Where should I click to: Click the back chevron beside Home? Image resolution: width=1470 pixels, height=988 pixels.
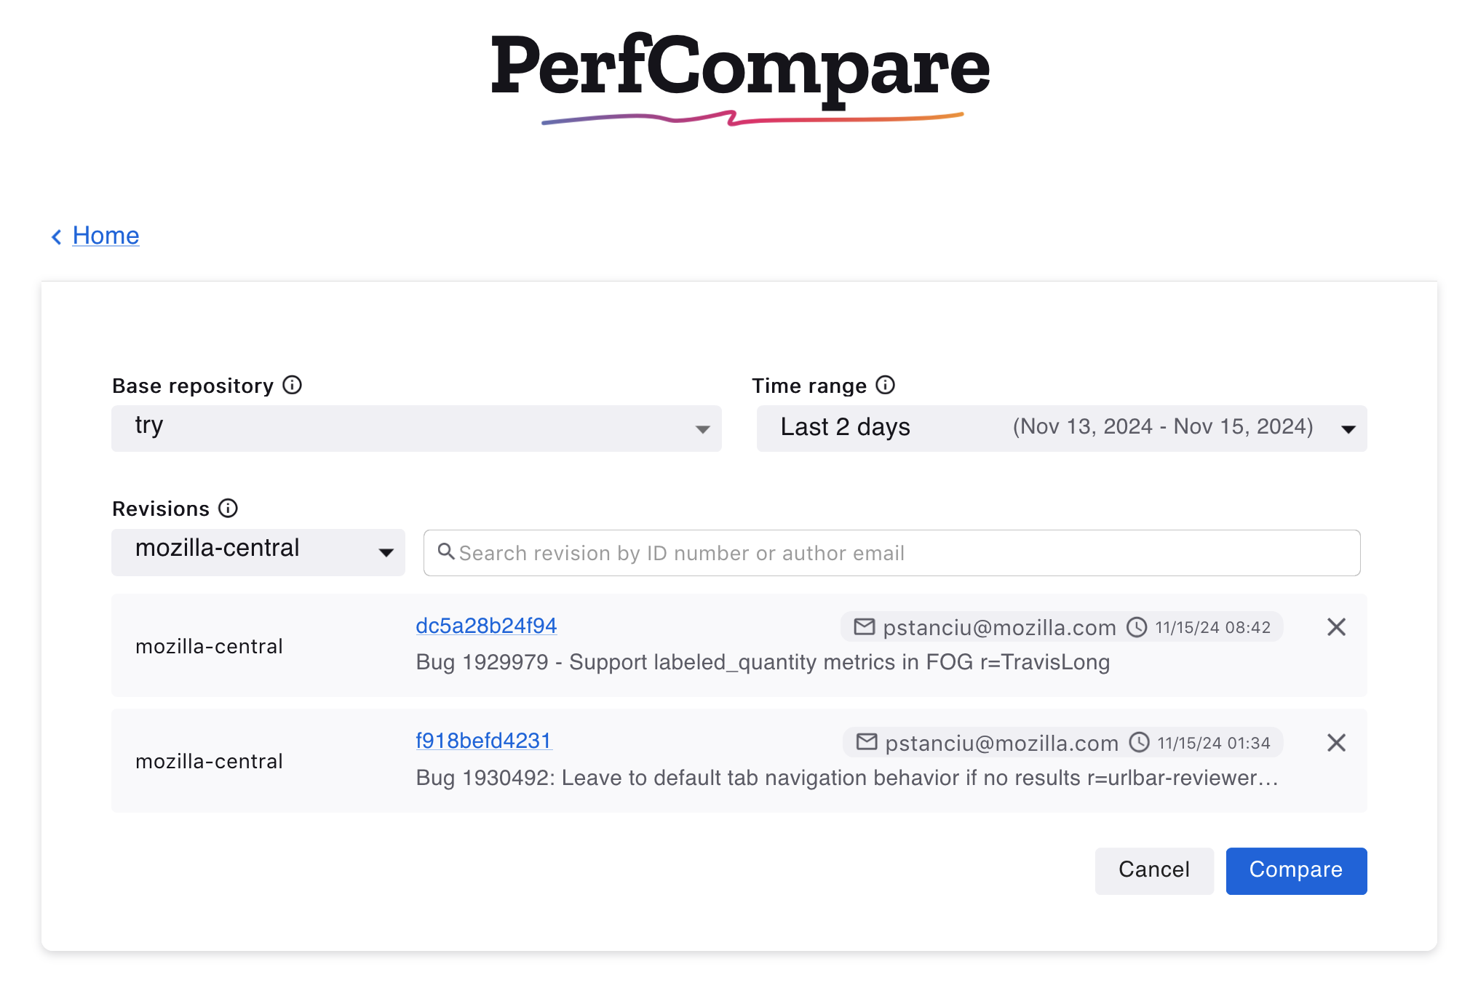(56, 236)
